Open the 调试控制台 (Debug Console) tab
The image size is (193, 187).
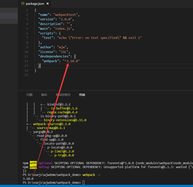click(63, 95)
